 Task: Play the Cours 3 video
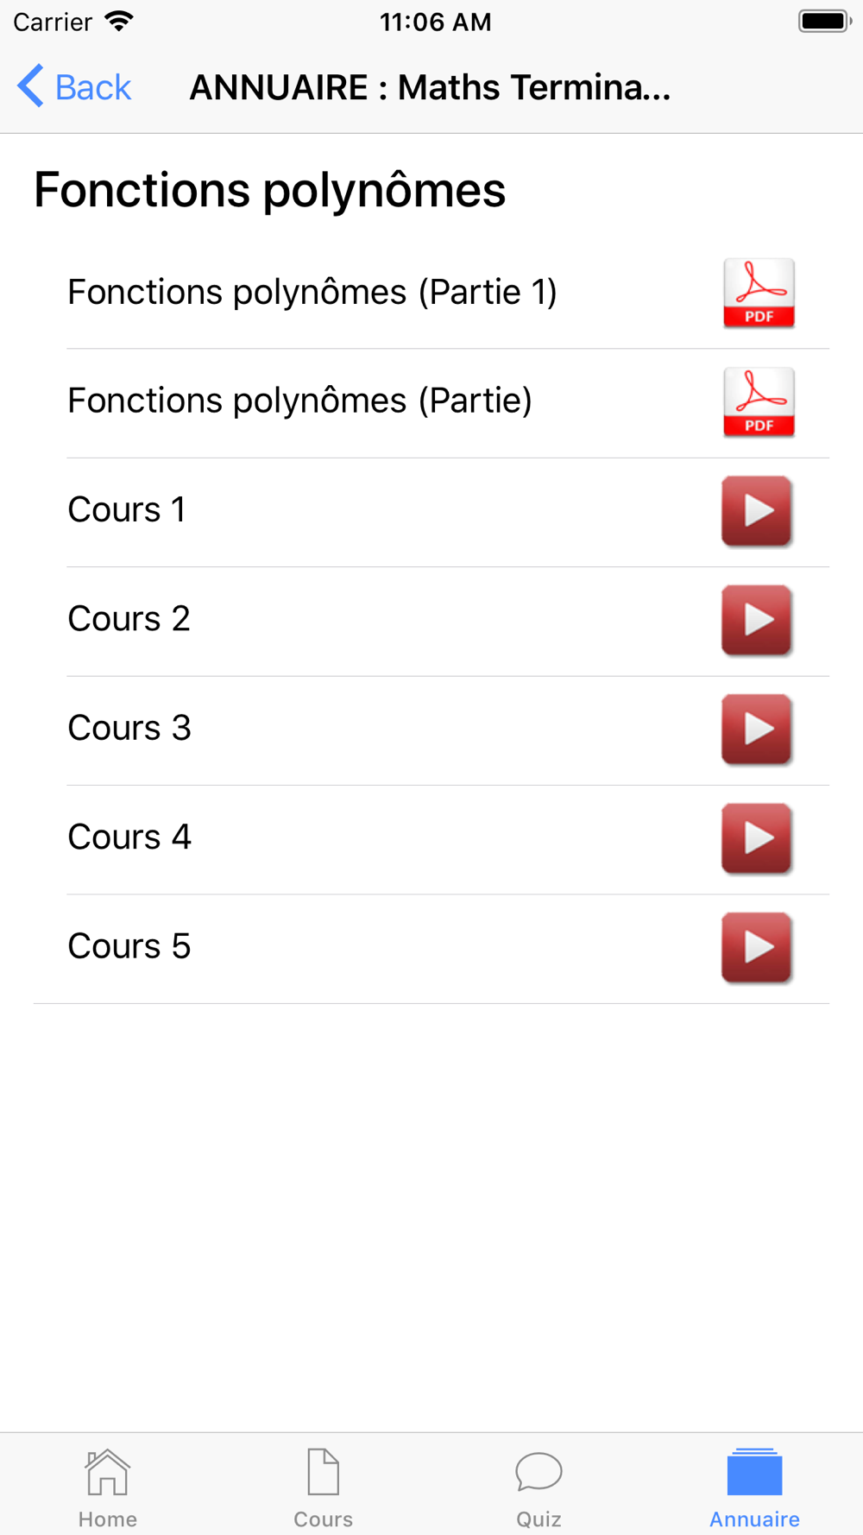coord(757,730)
